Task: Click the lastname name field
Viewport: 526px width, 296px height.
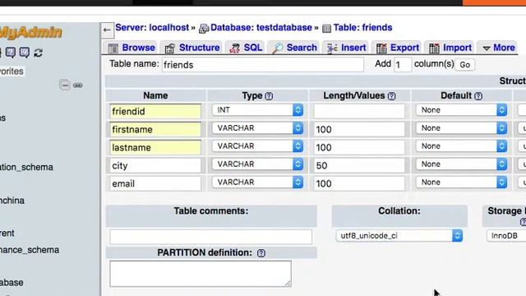Action: pyautogui.click(x=155, y=148)
